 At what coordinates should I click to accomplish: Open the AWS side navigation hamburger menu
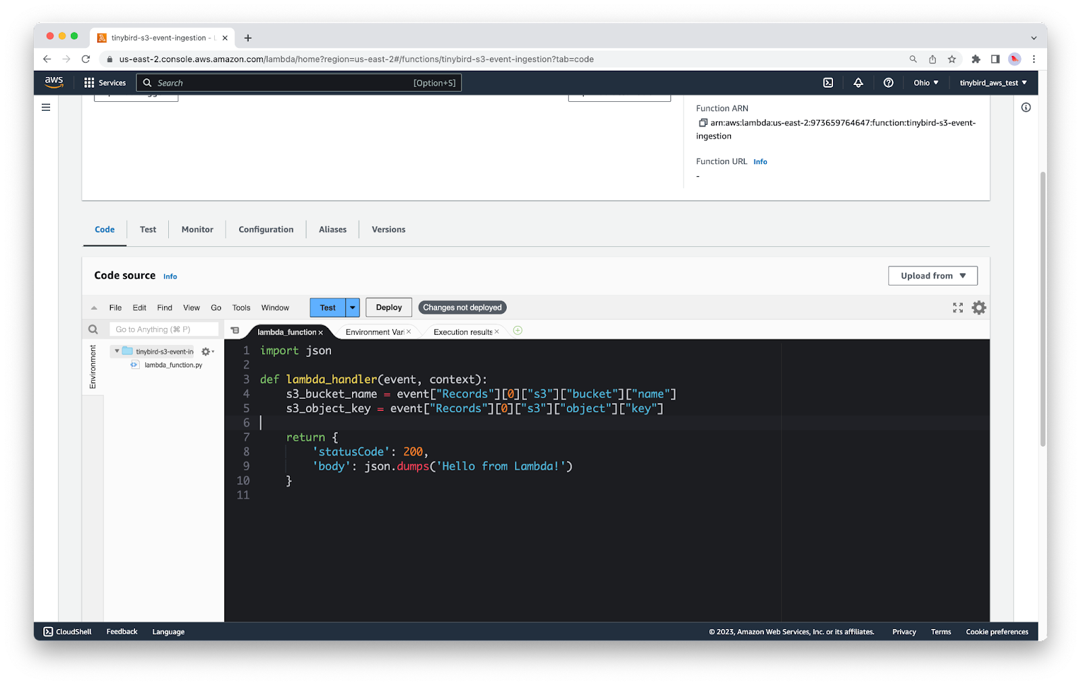pyautogui.click(x=46, y=107)
